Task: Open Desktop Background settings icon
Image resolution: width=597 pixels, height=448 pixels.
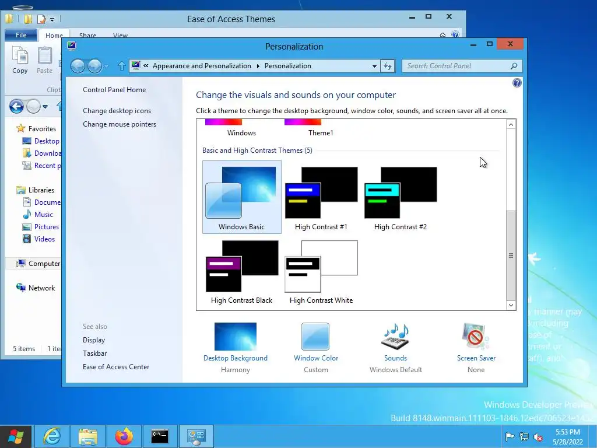Action: pyautogui.click(x=236, y=337)
